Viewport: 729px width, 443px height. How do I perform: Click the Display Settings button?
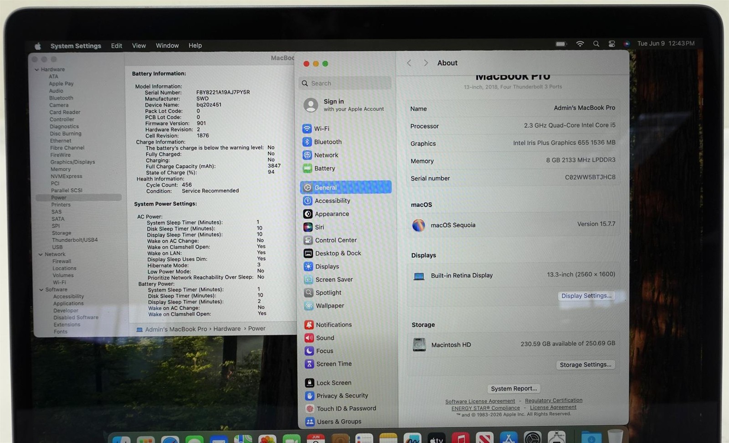(586, 296)
